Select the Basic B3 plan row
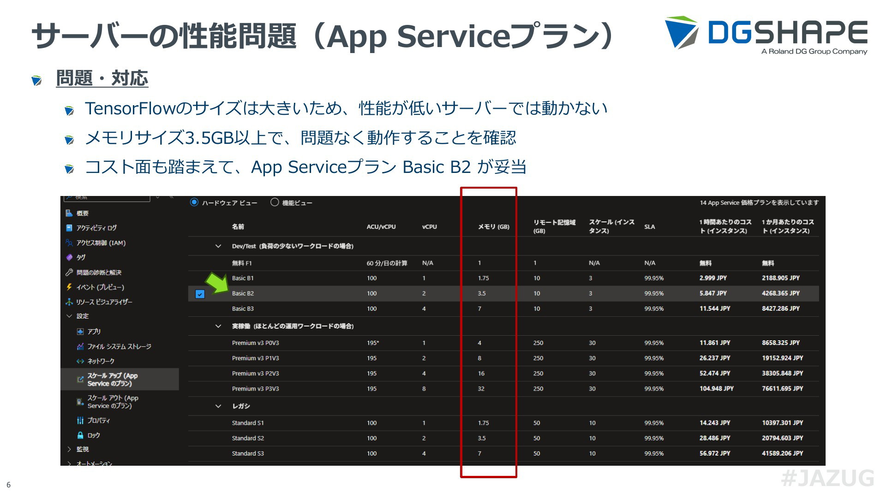886x498 pixels. (503, 308)
